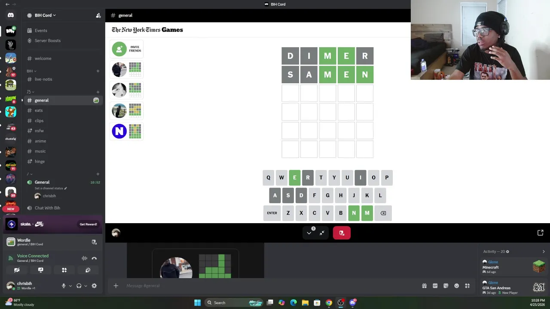This screenshot has height=309, width=550.
Task: Open input device dropdown beside microphone
Action: click(x=70, y=286)
